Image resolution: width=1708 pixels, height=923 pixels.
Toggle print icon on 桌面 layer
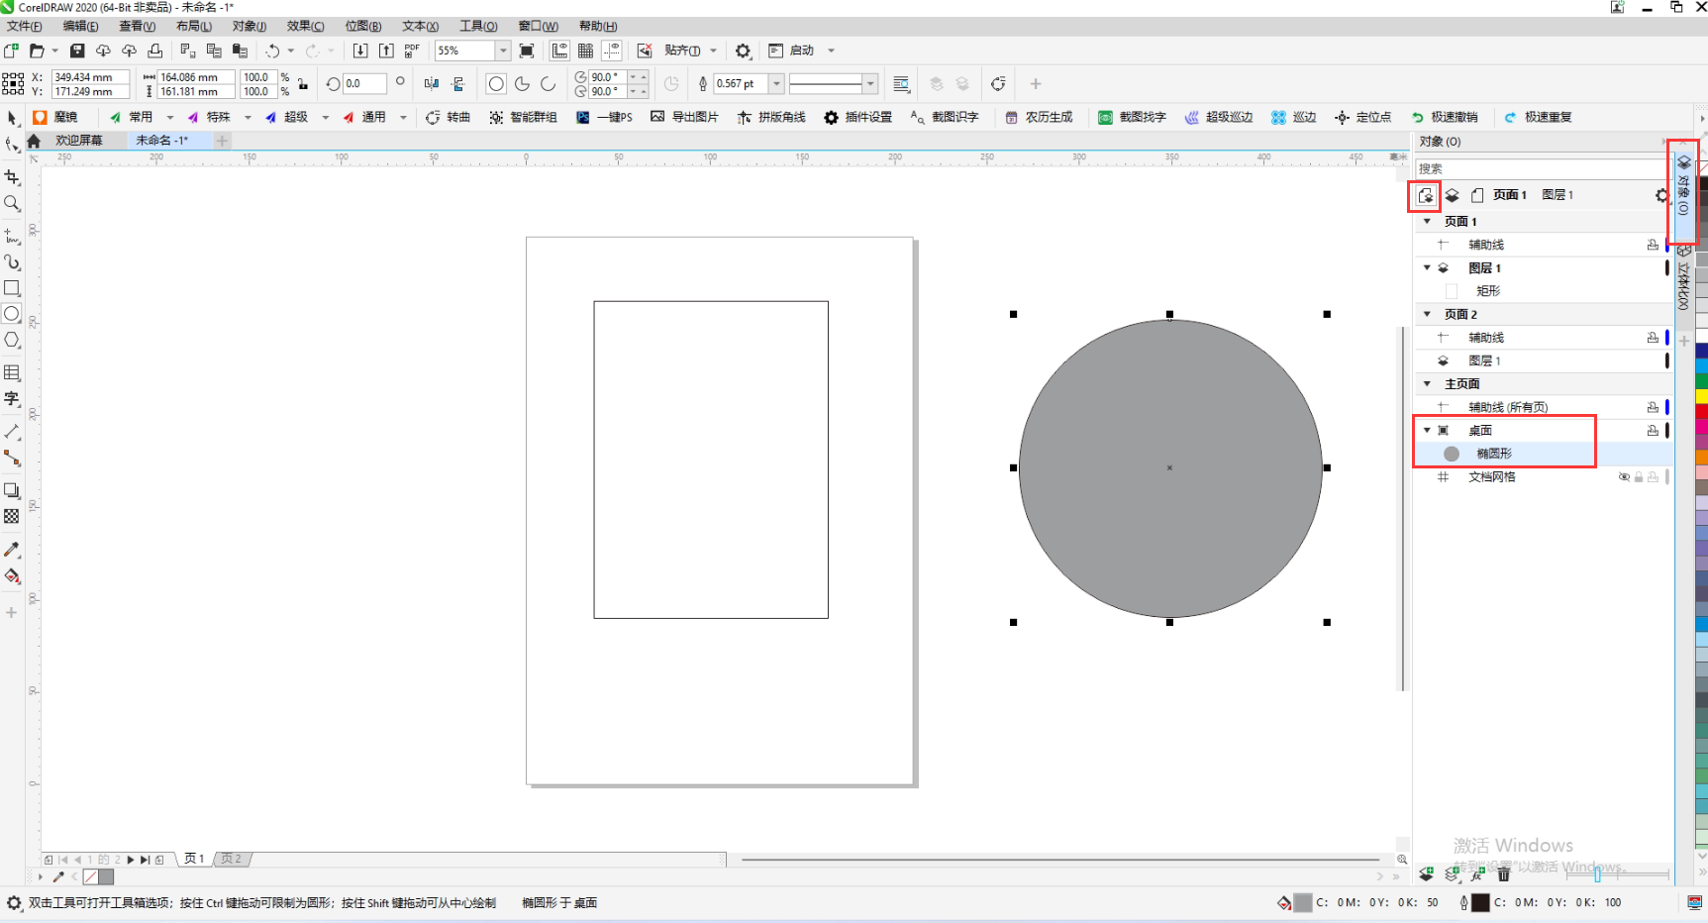coord(1653,431)
